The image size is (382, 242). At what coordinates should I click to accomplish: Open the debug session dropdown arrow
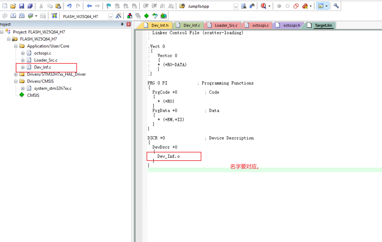click(x=269, y=6)
